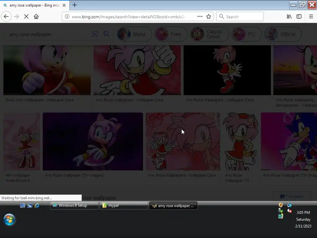Open the Amy Rose fist-raised image thumbnail
The image size is (317, 238).
click(137, 70)
